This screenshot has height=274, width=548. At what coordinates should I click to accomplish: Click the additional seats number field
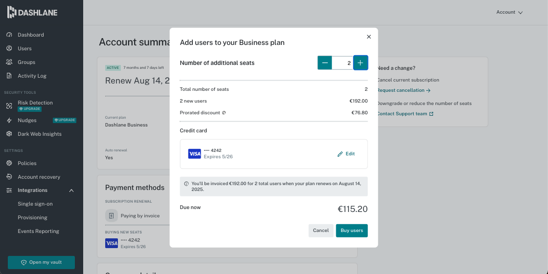342,63
